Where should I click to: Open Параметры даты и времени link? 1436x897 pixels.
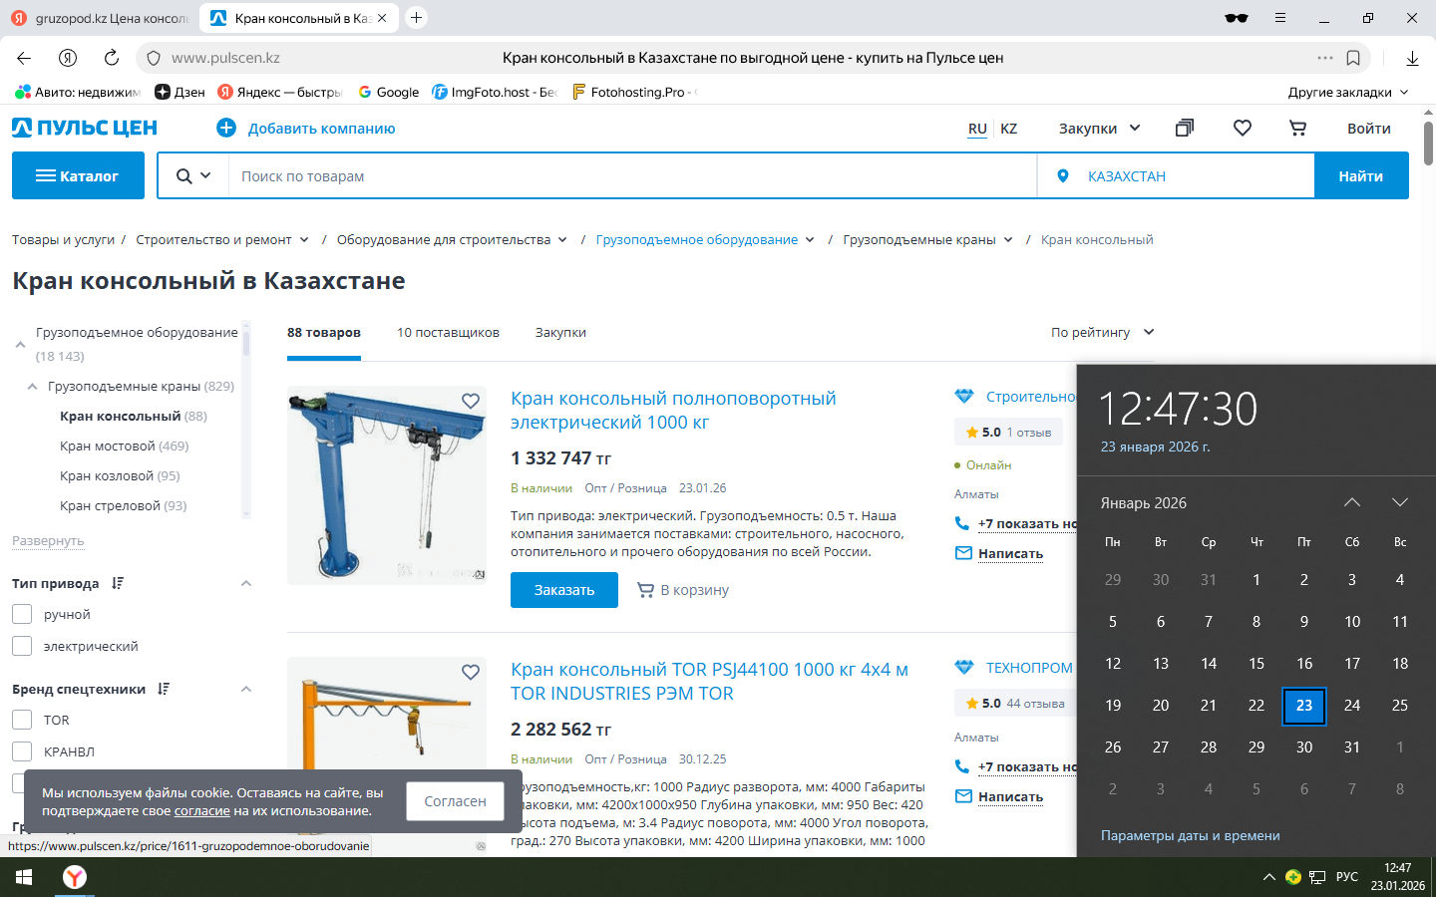tap(1190, 835)
